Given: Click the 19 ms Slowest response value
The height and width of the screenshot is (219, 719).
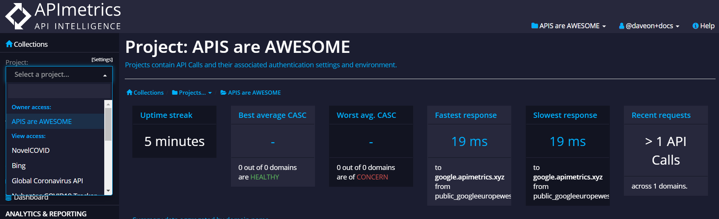Looking at the screenshot, I should [x=568, y=141].
